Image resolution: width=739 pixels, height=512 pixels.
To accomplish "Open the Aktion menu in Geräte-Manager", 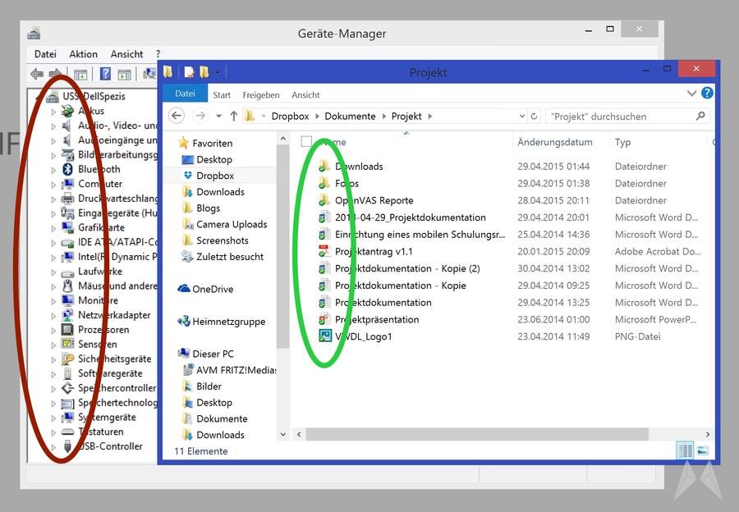I will [83, 54].
